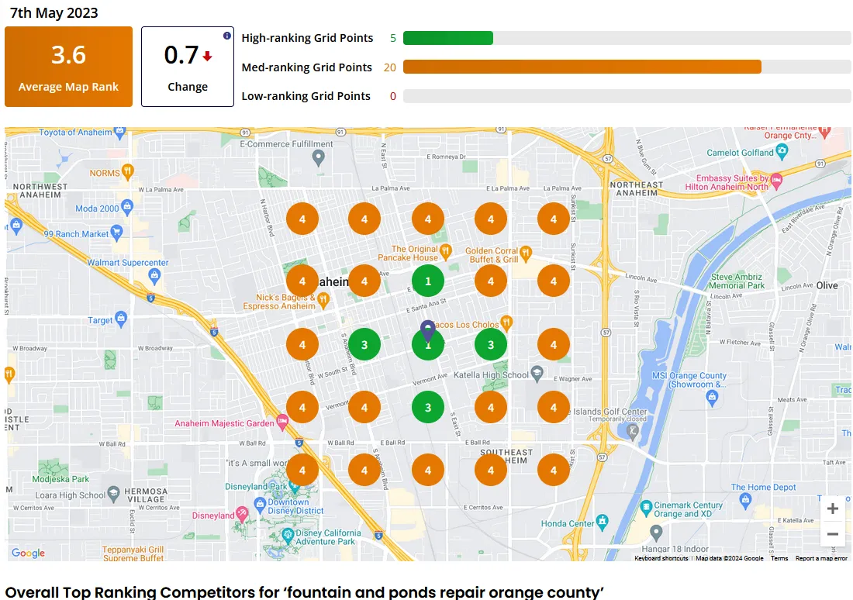Zoom in on the map
This screenshot has width=853, height=600.
point(832,509)
